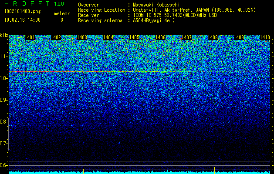Select the Ogata-vill. Akita-Pref. JAPAN location text
This screenshot has width=274, height=174.
pyautogui.click(x=194, y=10)
